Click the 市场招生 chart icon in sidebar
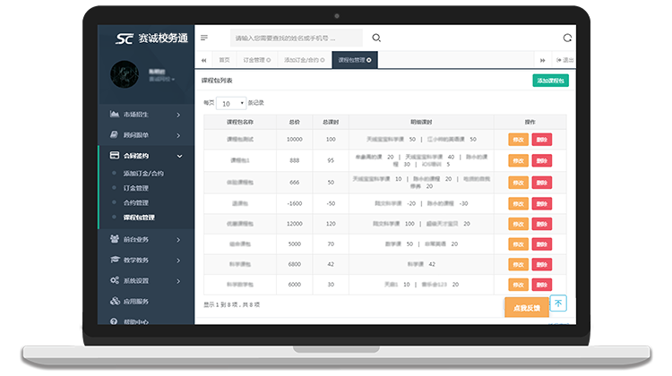 pos(114,114)
